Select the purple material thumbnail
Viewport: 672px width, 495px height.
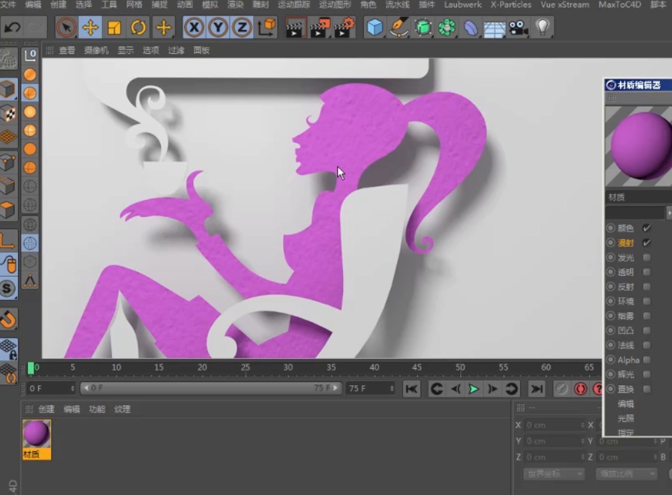(36, 434)
